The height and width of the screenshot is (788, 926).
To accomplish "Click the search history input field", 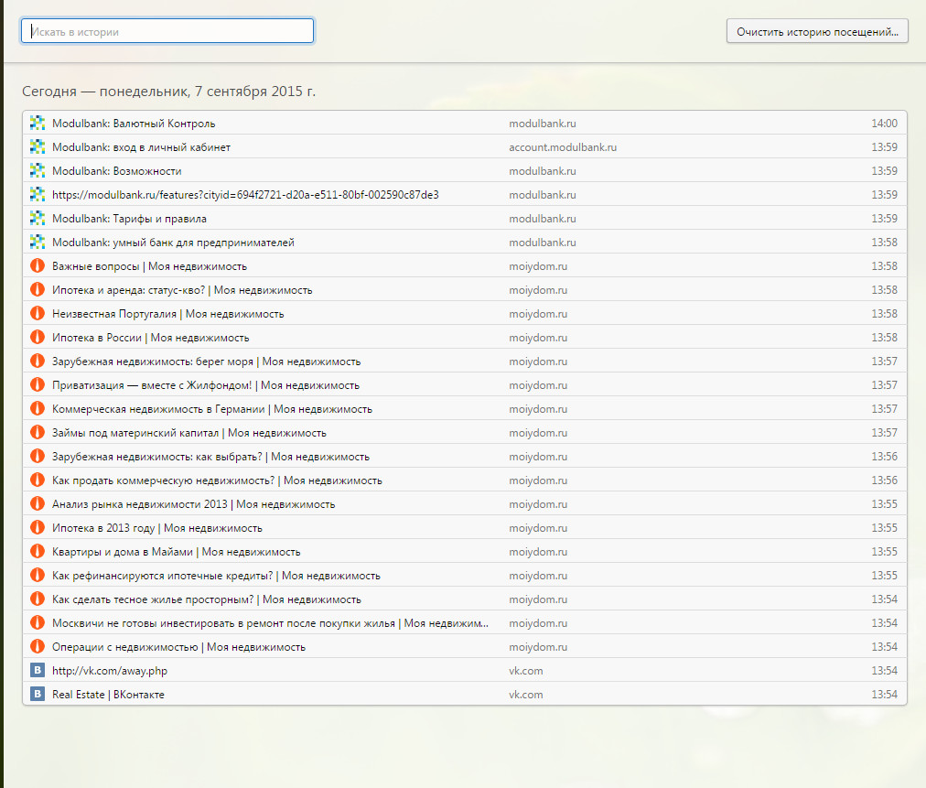I will (167, 31).
